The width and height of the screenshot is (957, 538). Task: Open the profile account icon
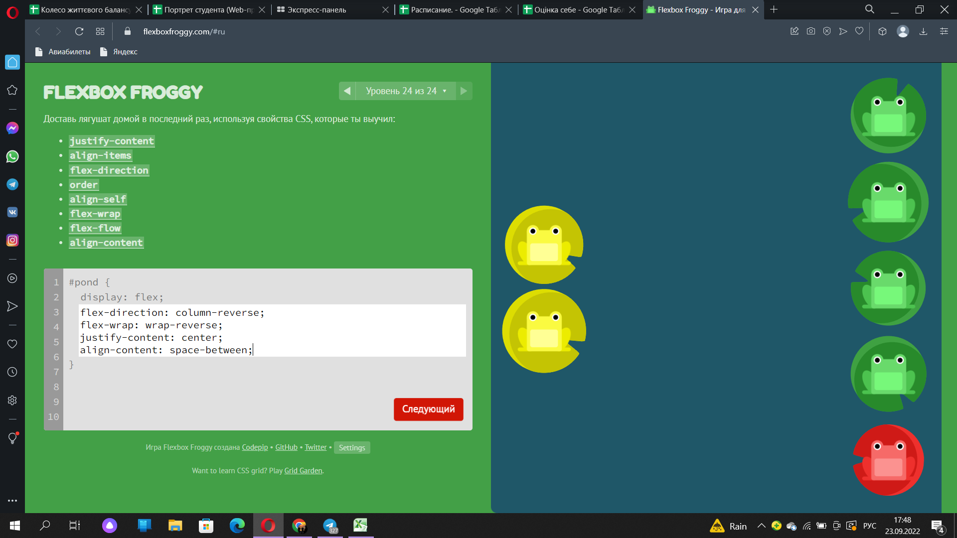903,31
